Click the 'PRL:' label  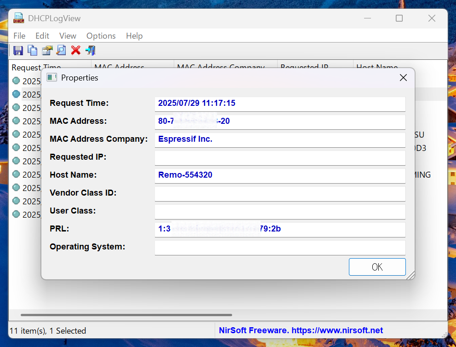pos(59,229)
